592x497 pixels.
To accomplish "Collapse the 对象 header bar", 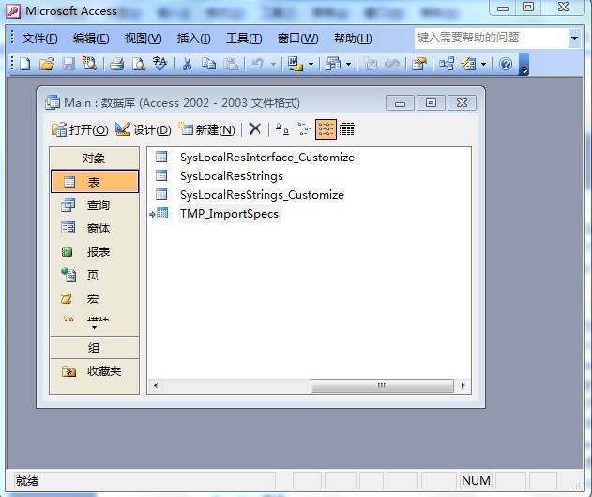I will pos(95,158).
